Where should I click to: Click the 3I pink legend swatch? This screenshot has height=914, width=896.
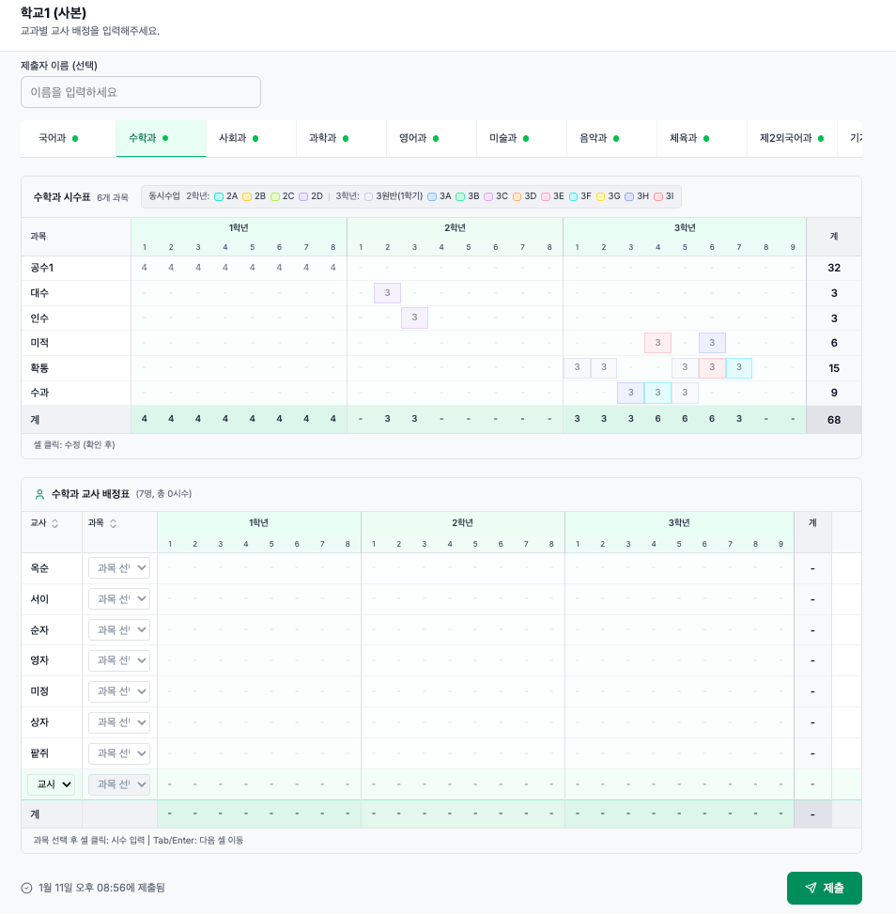[x=658, y=196]
